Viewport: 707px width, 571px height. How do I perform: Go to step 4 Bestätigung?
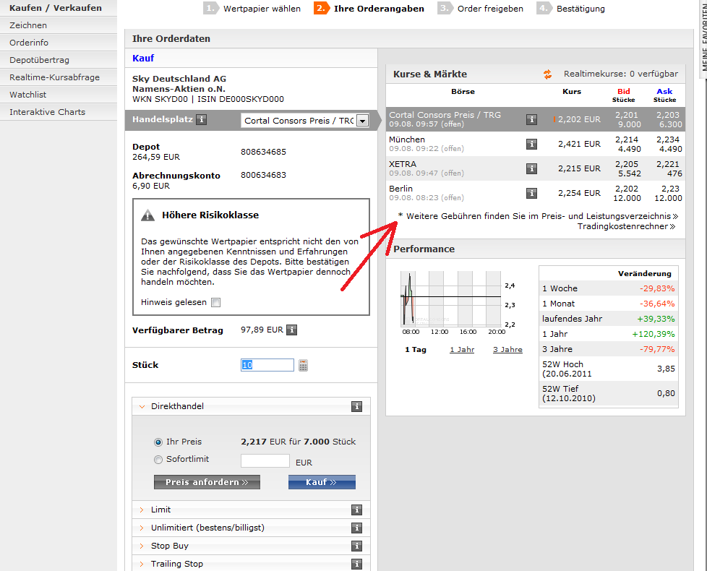(x=571, y=9)
